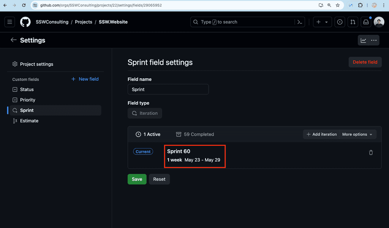Screen dimensions: 389x228
Task: Click the Sprint 60 trash can icon
Action: (x=370, y=153)
